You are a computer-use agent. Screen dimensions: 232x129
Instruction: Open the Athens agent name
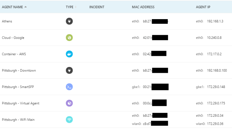(x=7, y=21)
